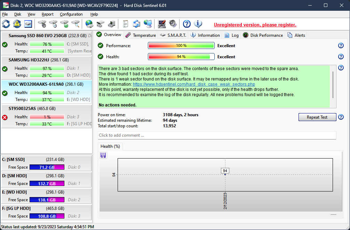Viewport: 350px width, 230px height.
Task: Click the question mark Help toolbar icon
Action: point(186,24)
